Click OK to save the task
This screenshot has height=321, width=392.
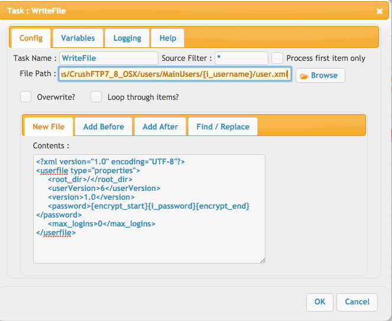click(320, 302)
